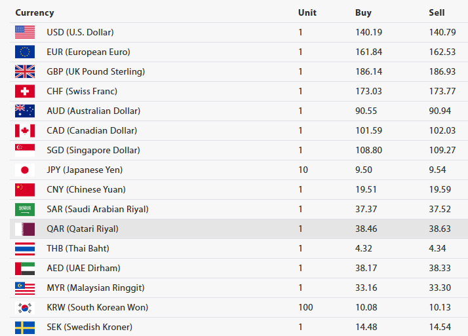Click the Sell column header
This screenshot has height=336, width=468.
[437, 12]
